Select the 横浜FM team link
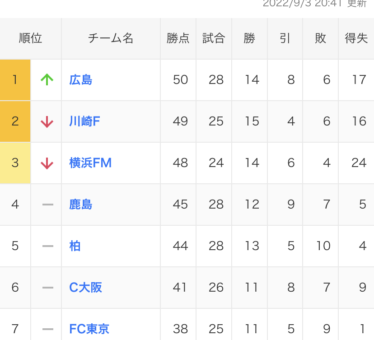 point(90,163)
